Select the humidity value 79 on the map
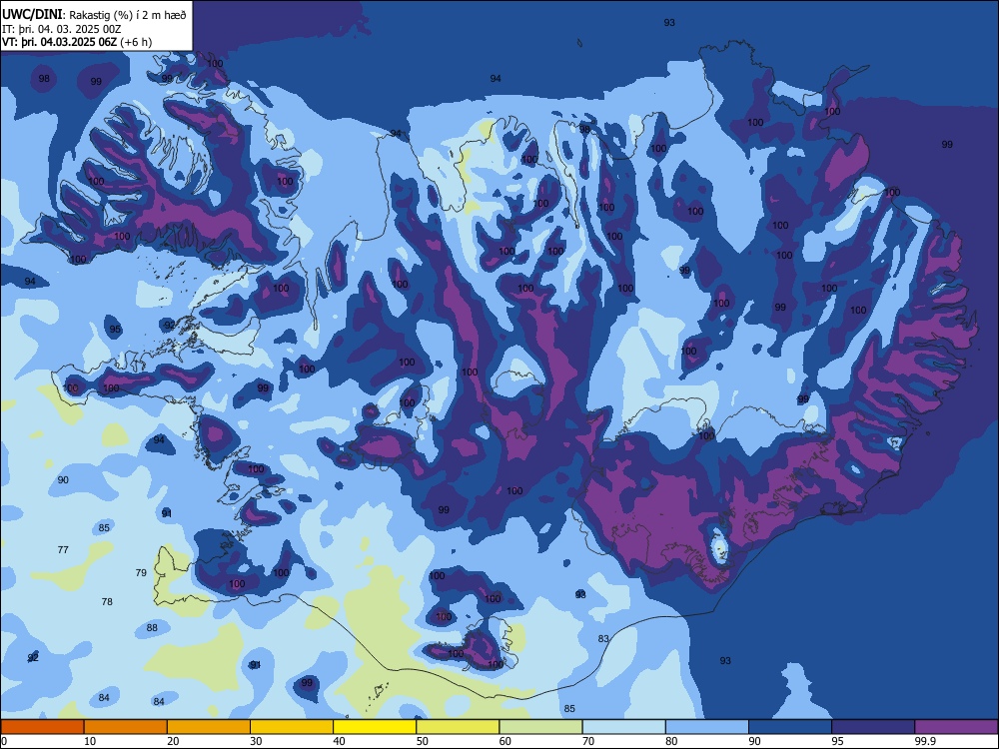This screenshot has height=749, width=999. [x=141, y=572]
